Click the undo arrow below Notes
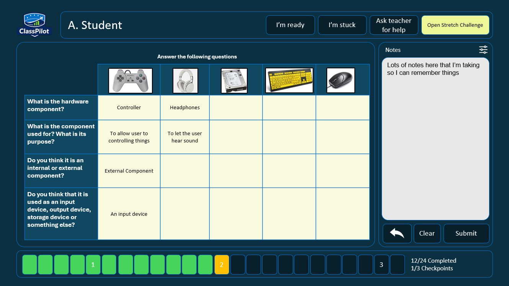The image size is (509, 286). click(397, 233)
